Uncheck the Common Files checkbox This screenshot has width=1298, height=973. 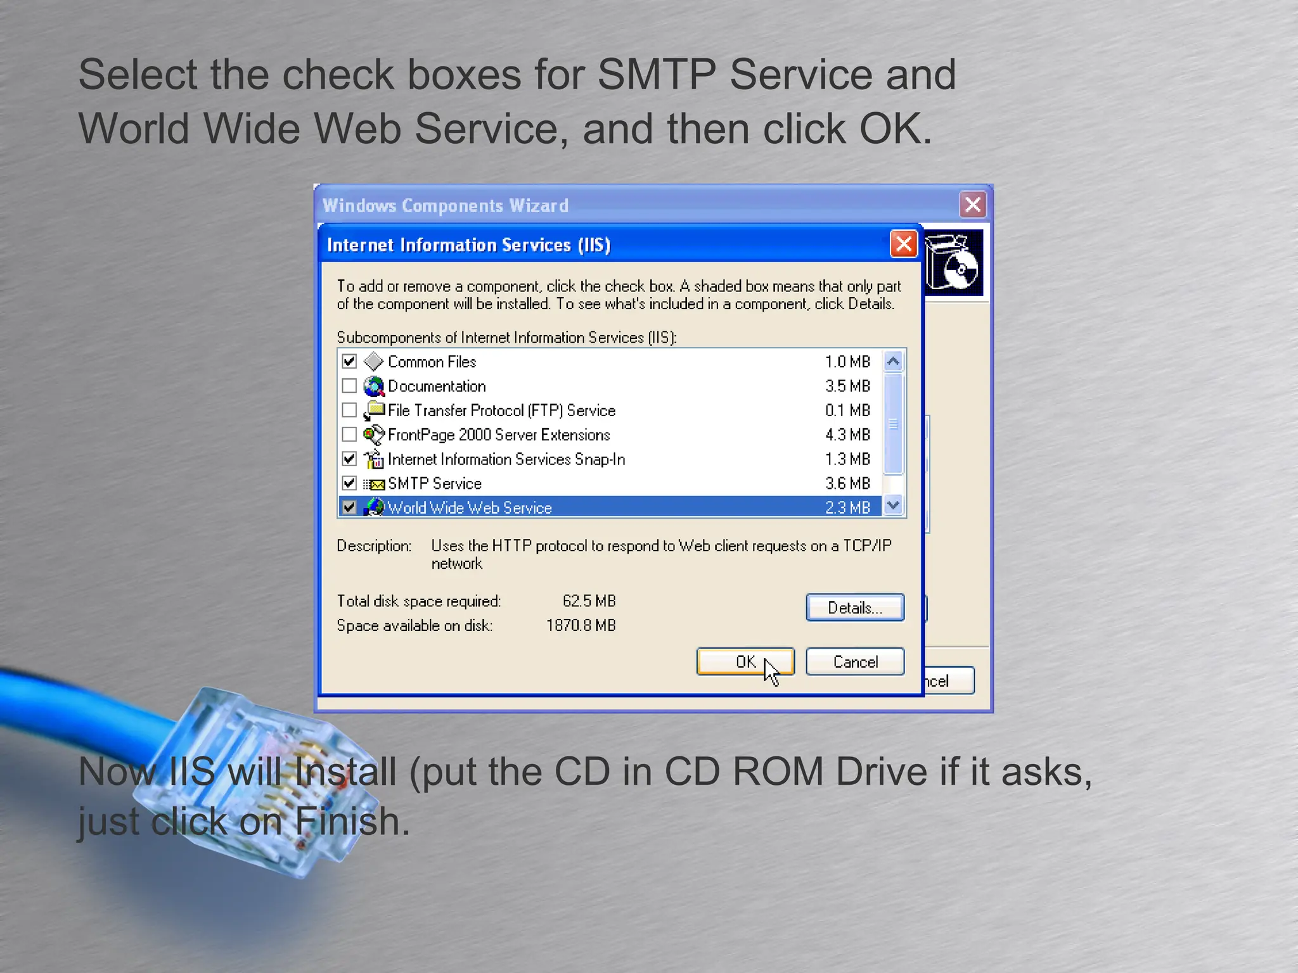coord(349,362)
